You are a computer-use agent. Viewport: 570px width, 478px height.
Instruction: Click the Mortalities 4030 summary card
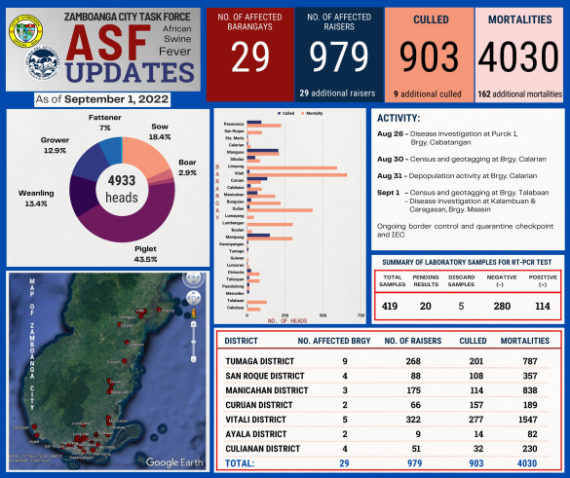point(519,55)
